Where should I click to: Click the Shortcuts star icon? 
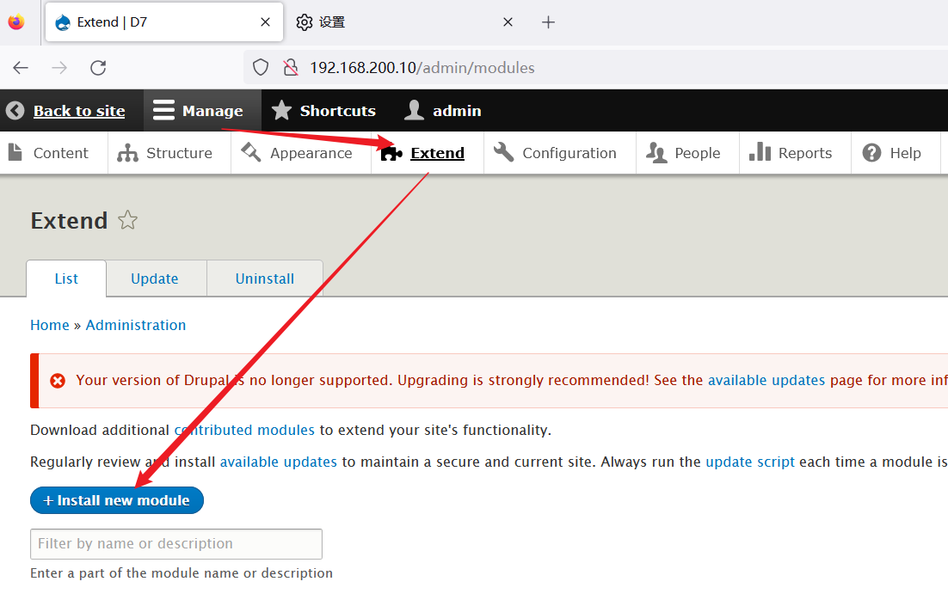click(x=282, y=110)
